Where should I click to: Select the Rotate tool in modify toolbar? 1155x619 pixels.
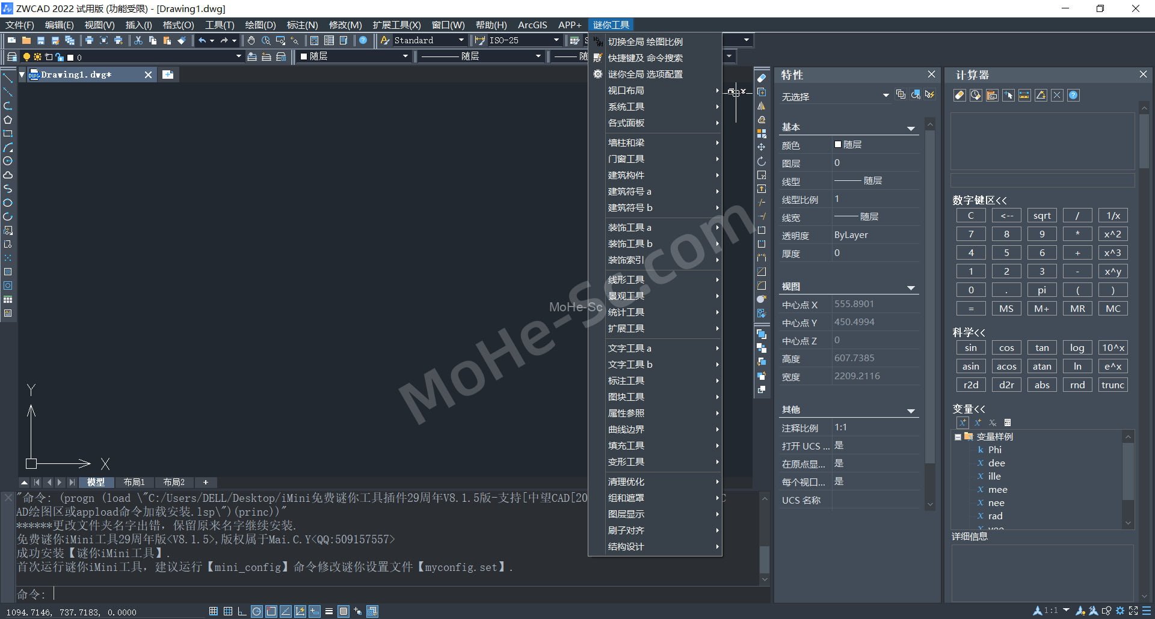(762, 161)
